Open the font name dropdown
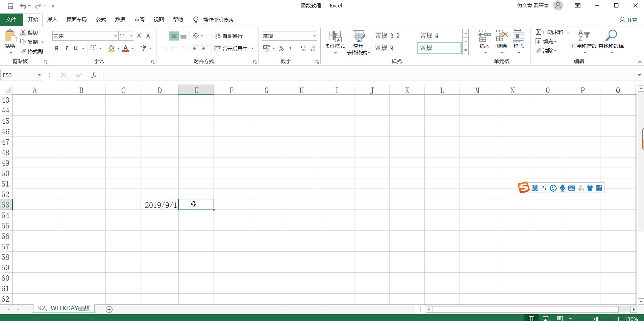The image size is (644, 321). [x=116, y=35]
